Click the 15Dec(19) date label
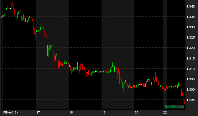 (x=10, y=113)
